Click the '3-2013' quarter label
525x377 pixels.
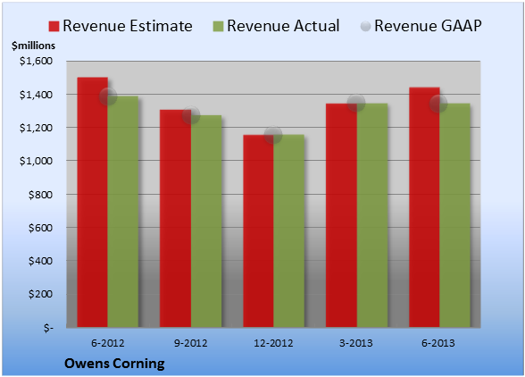coord(356,343)
